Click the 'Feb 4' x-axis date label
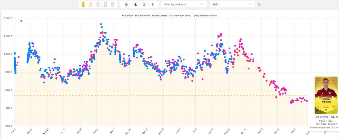The width and height of the screenshot is (339, 139). [95, 131]
